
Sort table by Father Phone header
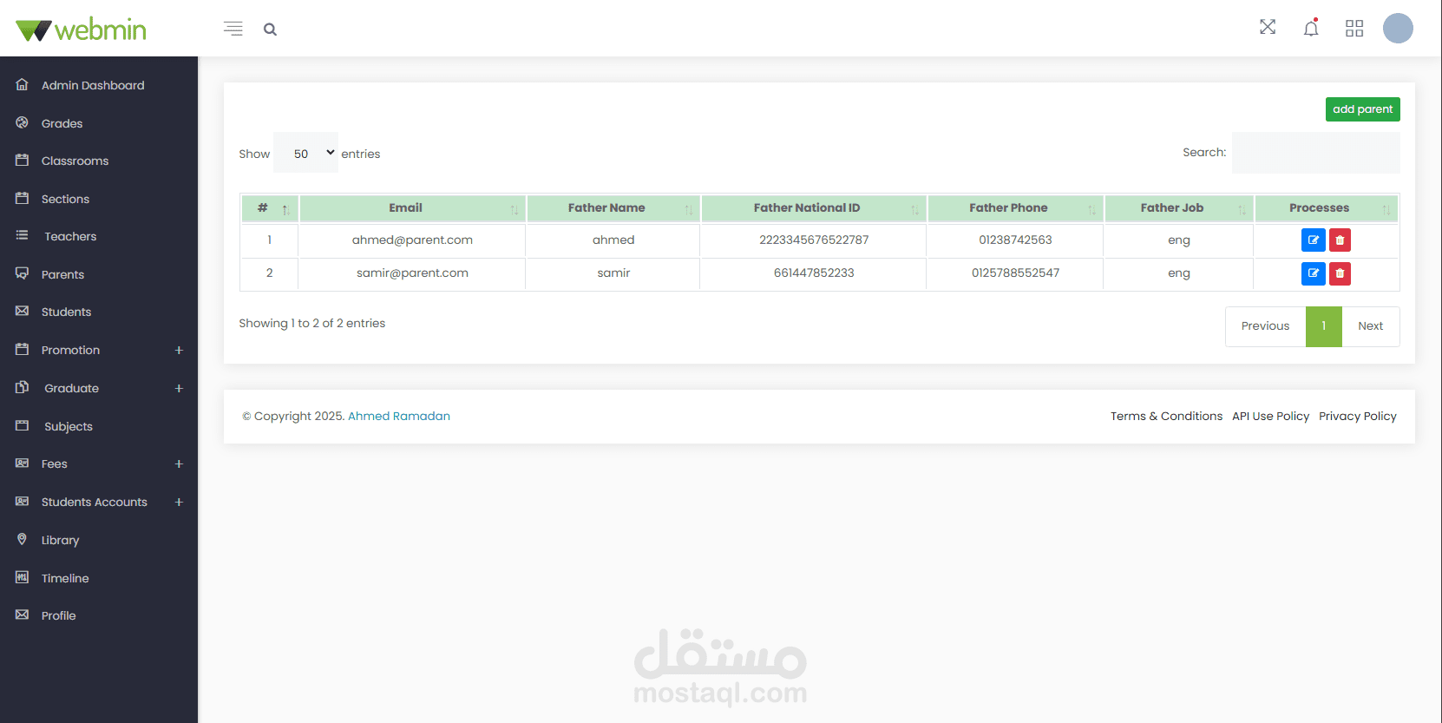[1015, 208]
